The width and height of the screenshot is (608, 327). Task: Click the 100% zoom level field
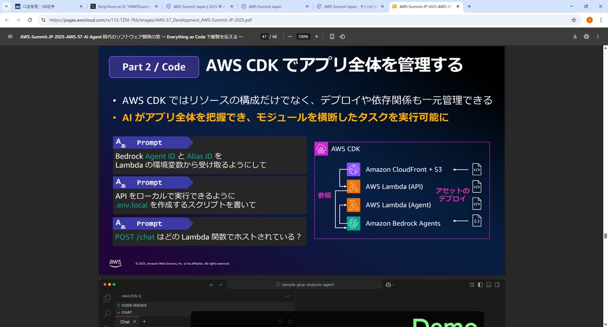(x=303, y=37)
